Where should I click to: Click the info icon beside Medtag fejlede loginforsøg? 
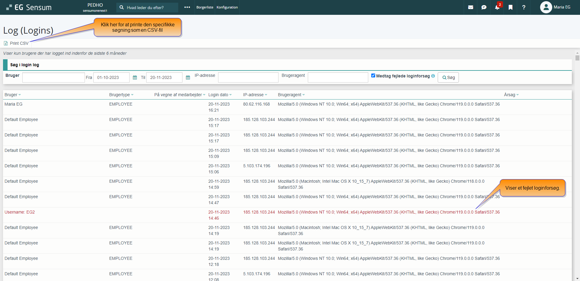433,76
